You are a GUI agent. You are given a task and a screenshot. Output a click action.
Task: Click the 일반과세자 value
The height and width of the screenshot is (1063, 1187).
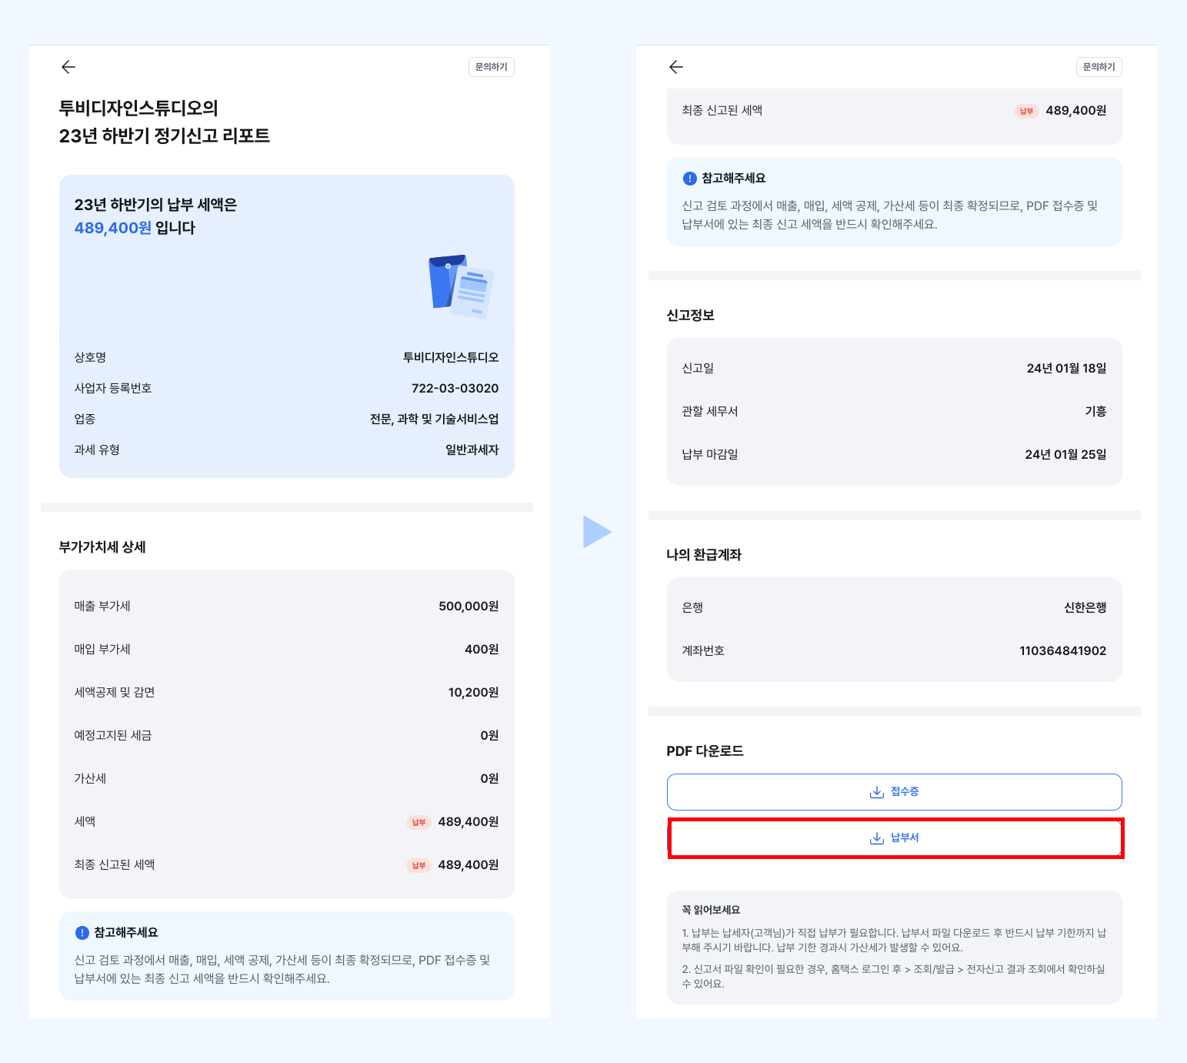pyautogui.click(x=472, y=450)
